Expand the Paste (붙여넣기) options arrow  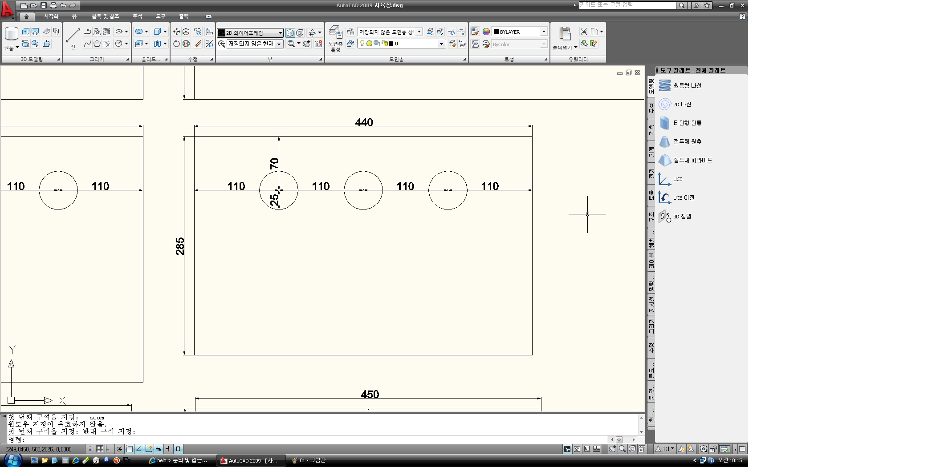pos(575,47)
